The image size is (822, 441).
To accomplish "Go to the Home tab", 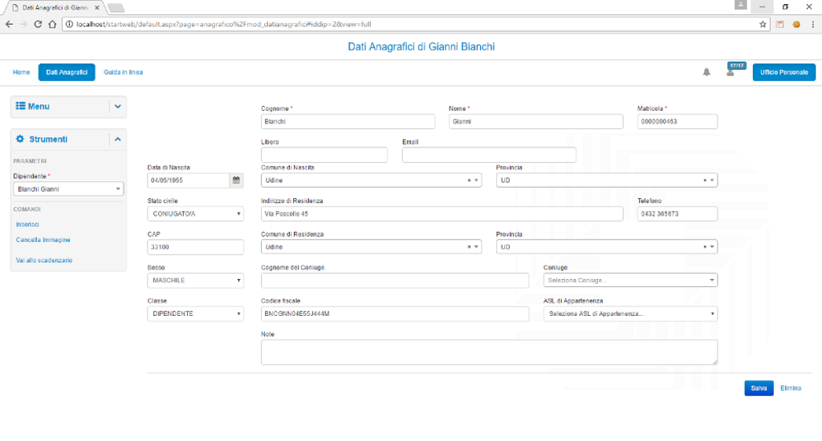I will (x=22, y=72).
